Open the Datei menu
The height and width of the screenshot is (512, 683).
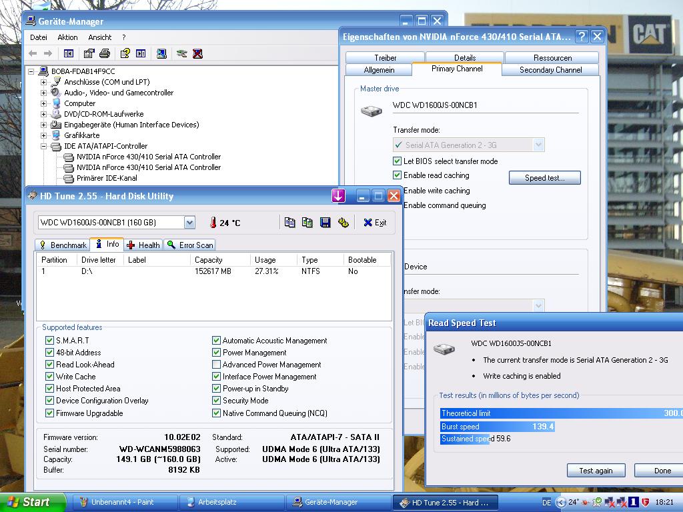coord(38,37)
